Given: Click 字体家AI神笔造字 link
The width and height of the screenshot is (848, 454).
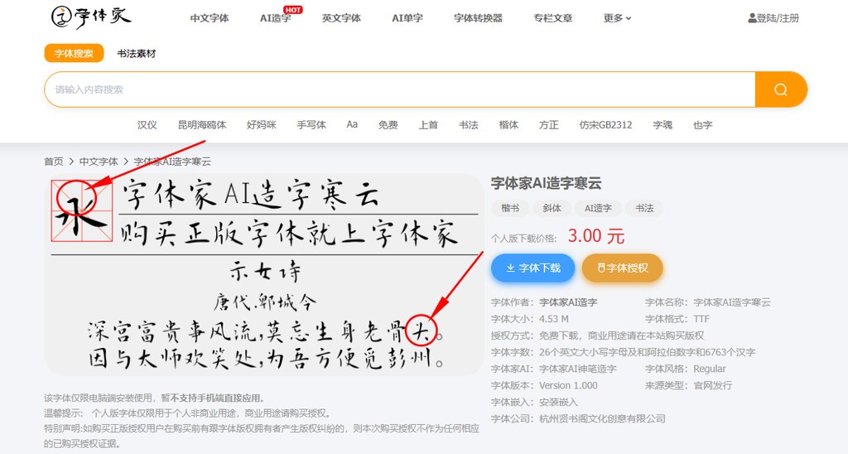Looking at the screenshot, I should [577, 369].
